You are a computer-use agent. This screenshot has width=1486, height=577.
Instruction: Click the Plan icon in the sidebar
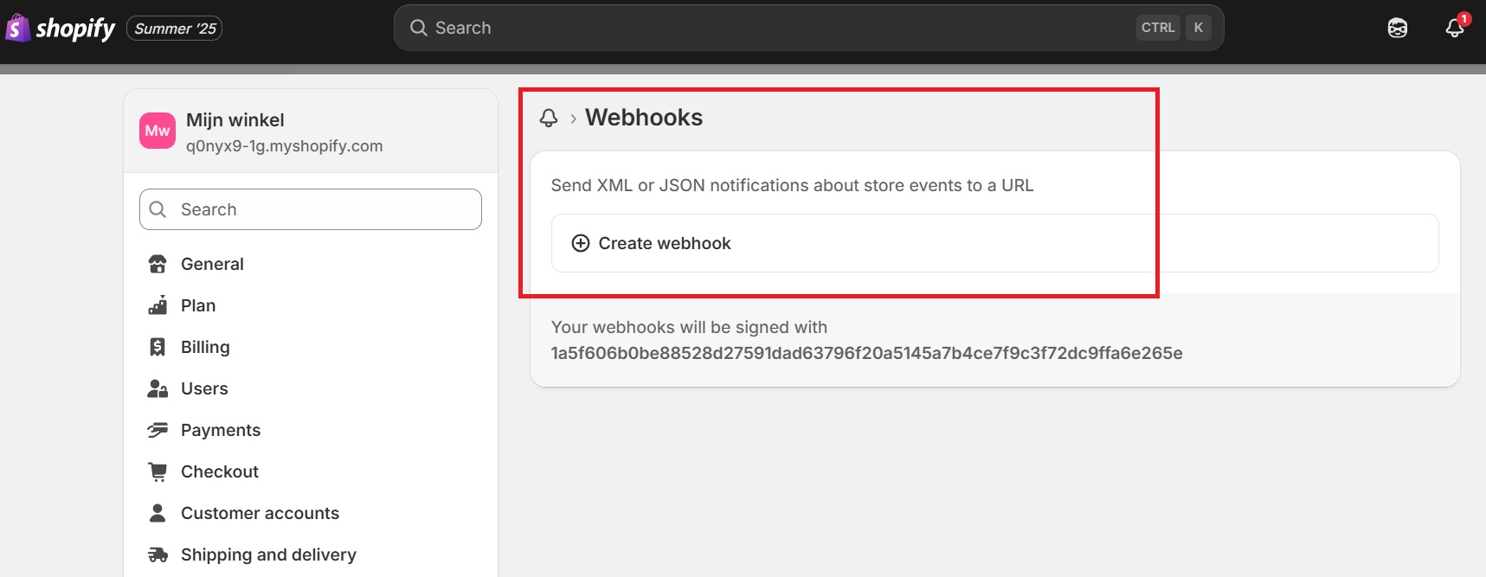coord(158,305)
